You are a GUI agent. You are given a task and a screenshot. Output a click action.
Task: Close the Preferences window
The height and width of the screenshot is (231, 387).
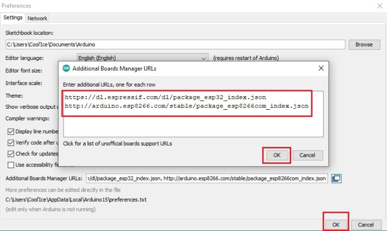point(379,6)
